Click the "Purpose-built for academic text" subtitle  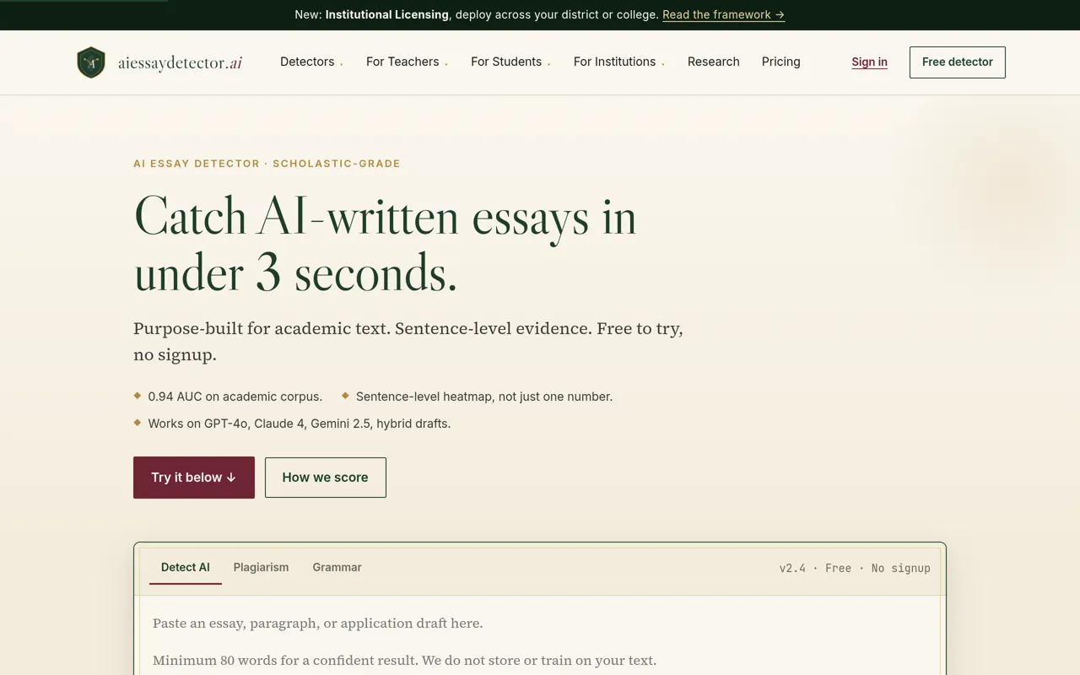(x=408, y=341)
